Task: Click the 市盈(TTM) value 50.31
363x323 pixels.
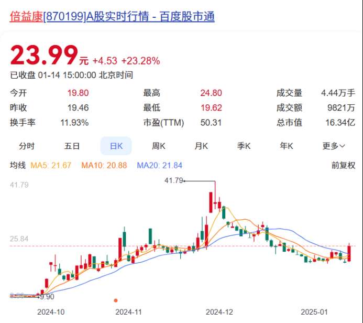Action: pos(211,123)
